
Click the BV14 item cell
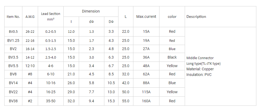click(x=13, y=83)
